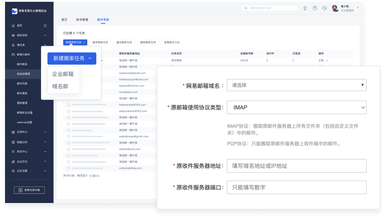Click the pause icon in the 操作 column

[327, 60]
